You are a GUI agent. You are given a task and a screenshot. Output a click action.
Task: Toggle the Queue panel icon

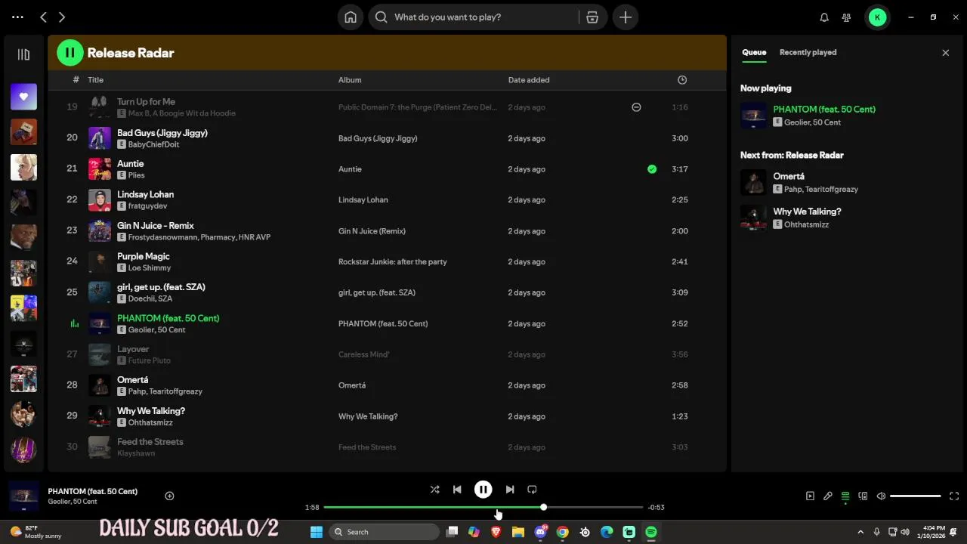pos(845,496)
